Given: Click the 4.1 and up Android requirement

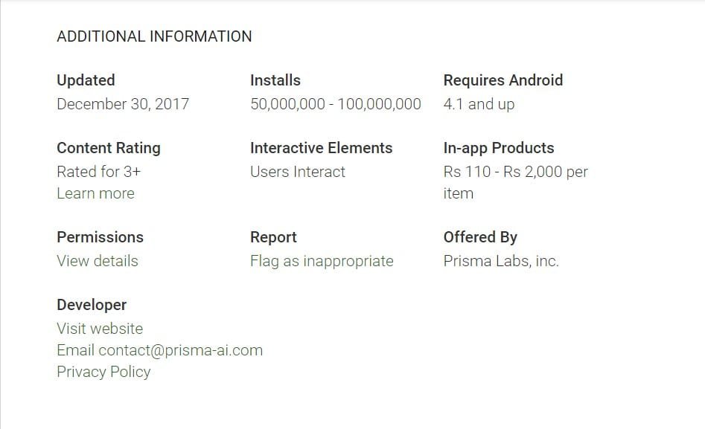Looking at the screenshot, I should coord(479,104).
